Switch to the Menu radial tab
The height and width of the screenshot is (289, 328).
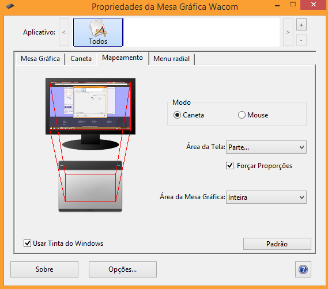172,59
